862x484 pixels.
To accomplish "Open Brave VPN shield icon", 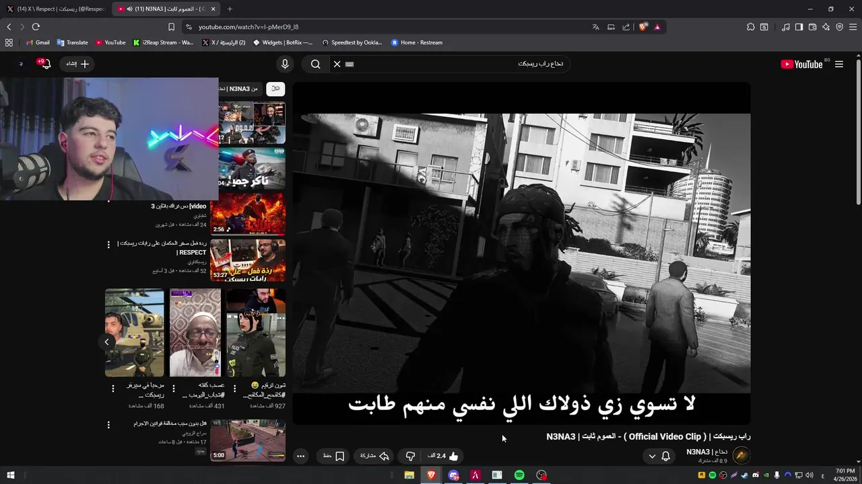I will pyautogui.click(x=839, y=27).
